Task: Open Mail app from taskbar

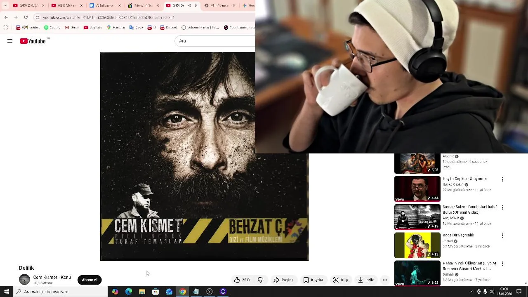Action: (169, 292)
